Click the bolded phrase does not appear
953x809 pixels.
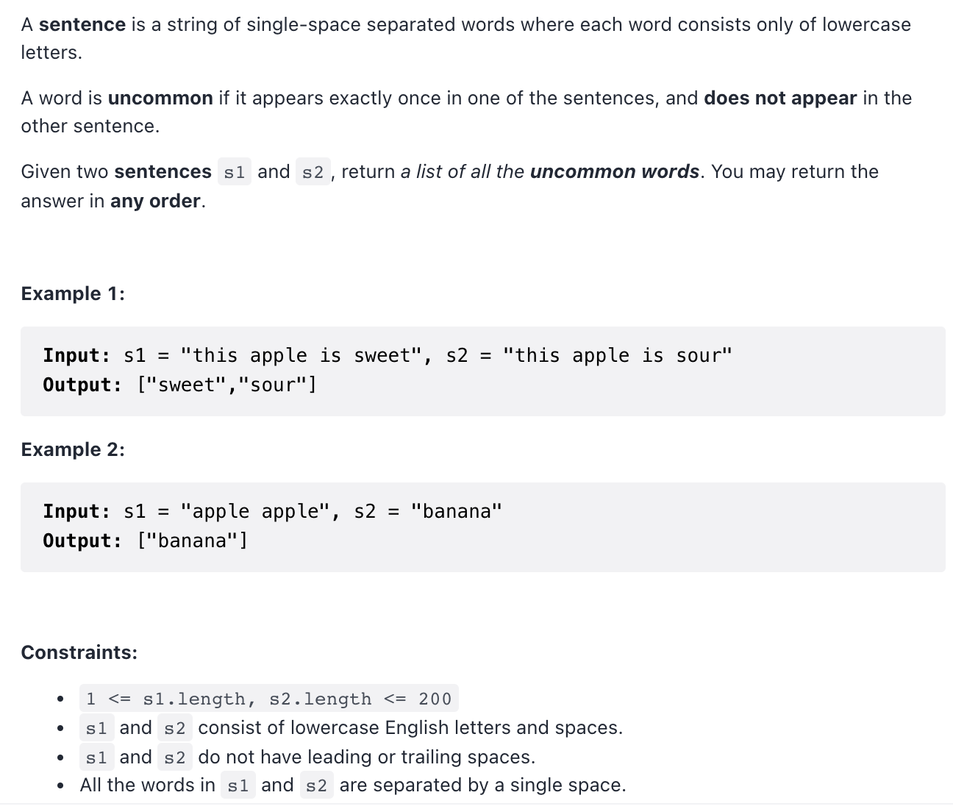(780, 98)
